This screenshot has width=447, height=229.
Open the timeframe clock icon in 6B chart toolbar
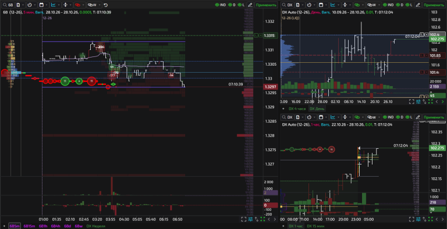(30, 5)
